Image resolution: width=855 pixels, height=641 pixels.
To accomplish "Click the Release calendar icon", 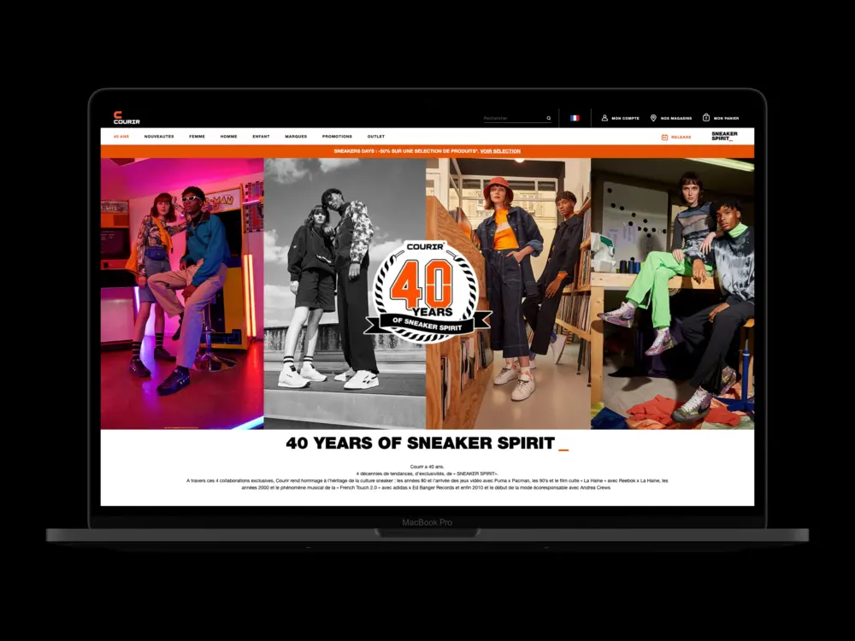I will pyautogui.click(x=664, y=138).
